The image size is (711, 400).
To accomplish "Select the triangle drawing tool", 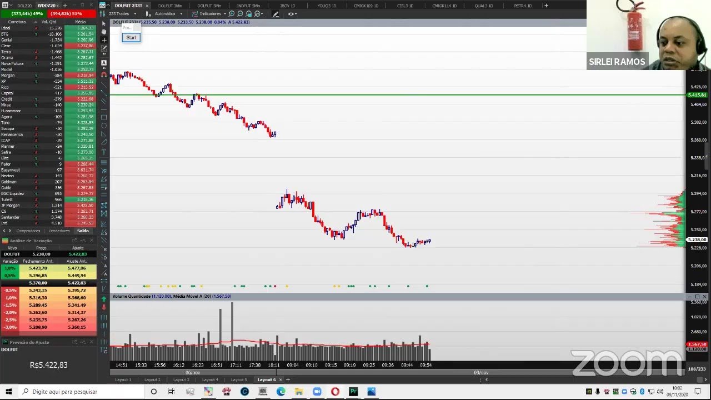I will (x=104, y=134).
